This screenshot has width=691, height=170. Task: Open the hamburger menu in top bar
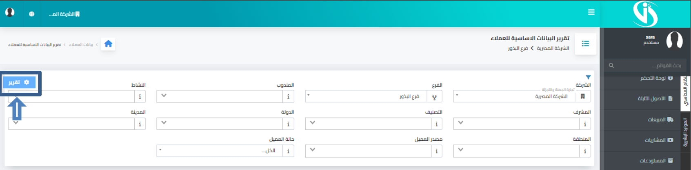point(591,12)
